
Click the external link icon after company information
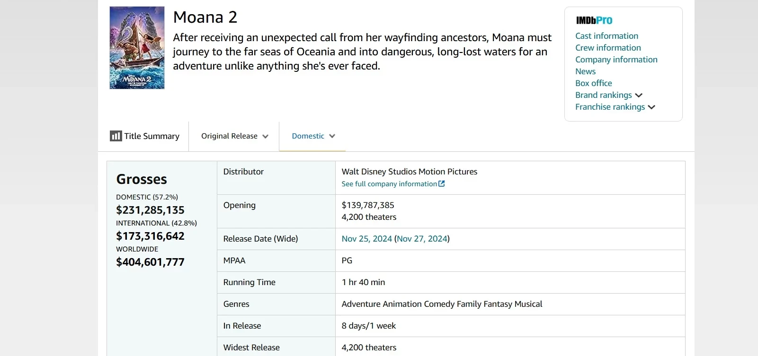tap(441, 184)
